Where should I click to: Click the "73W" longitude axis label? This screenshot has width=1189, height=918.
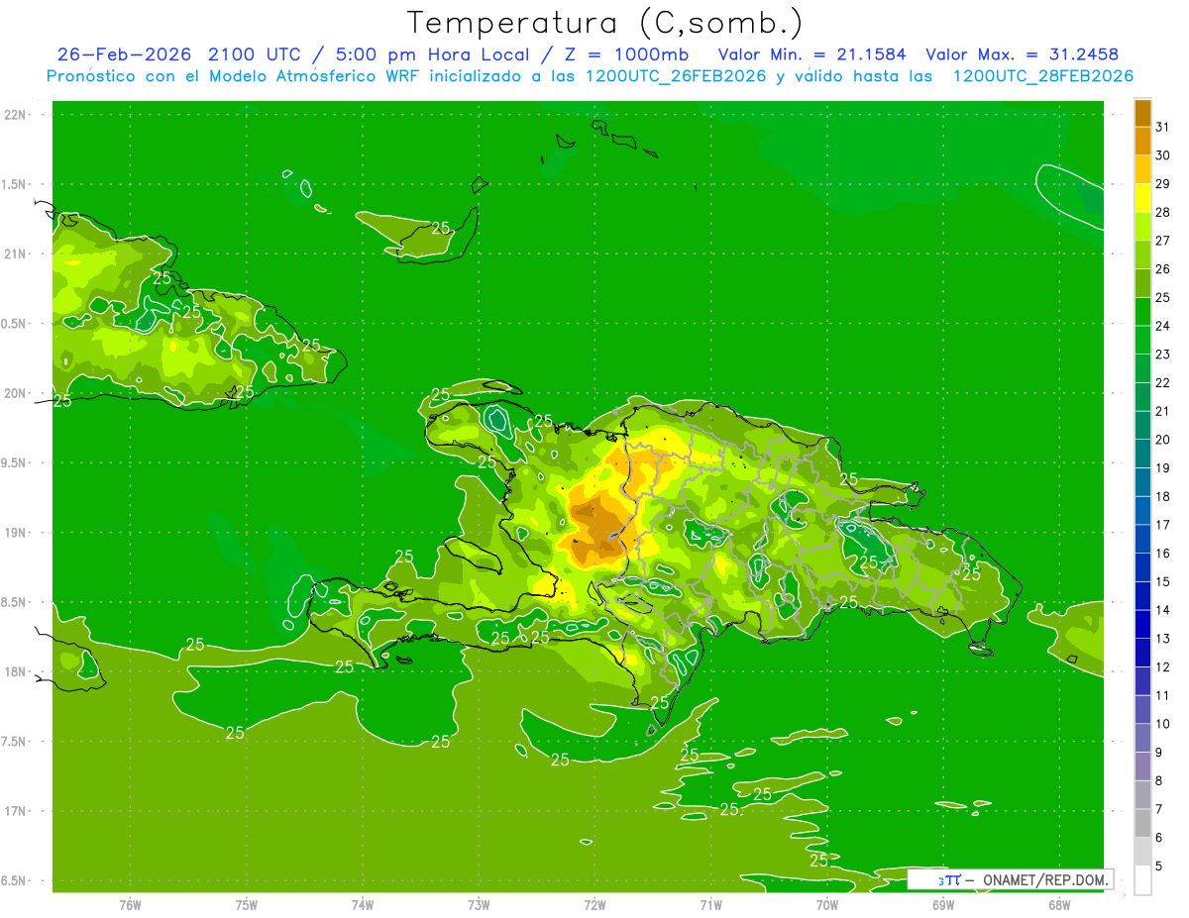(479, 905)
